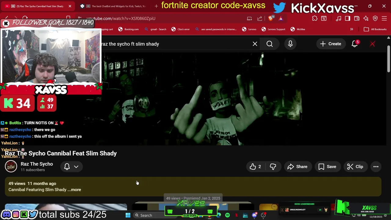Dislike the video with thumbs down
This screenshot has height=220, width=391.
coord(273,167)
